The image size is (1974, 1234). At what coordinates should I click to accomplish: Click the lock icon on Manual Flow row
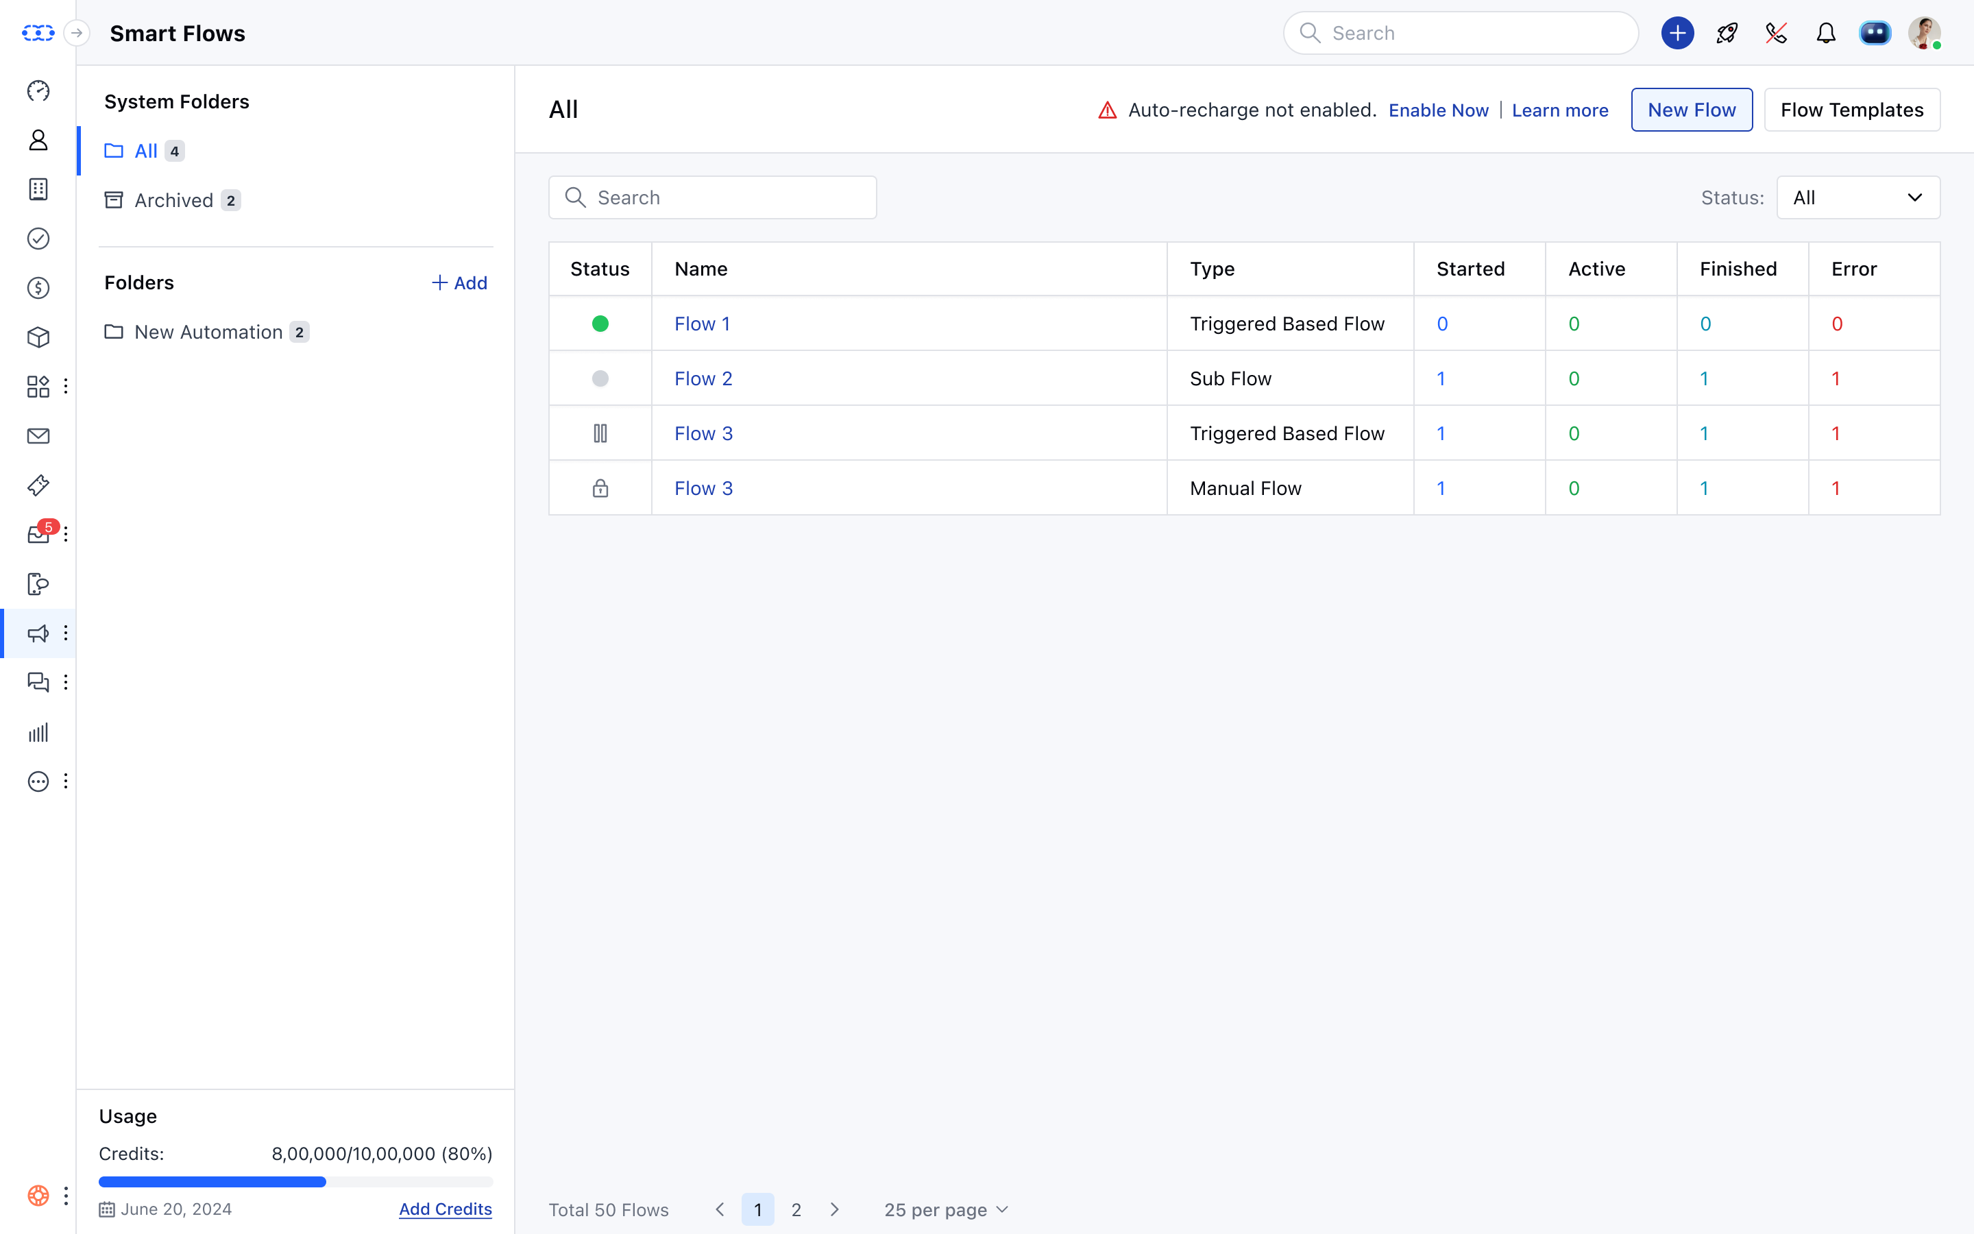[600, 488]
